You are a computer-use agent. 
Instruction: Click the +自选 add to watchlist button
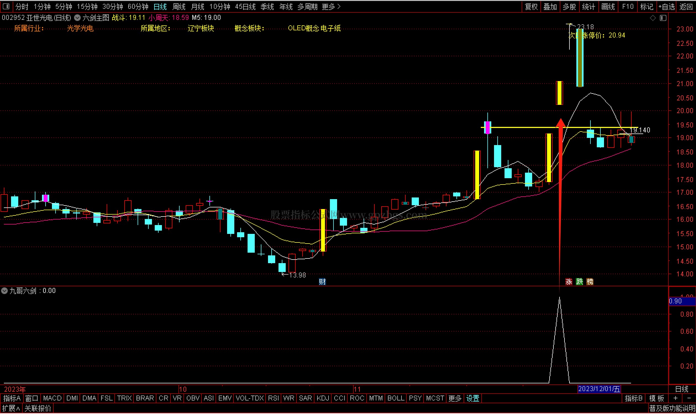coord(666,6)
